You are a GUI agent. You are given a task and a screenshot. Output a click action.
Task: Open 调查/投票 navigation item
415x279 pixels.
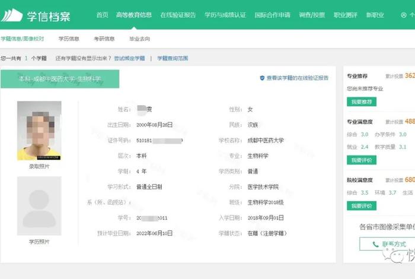tap(312, 15)
